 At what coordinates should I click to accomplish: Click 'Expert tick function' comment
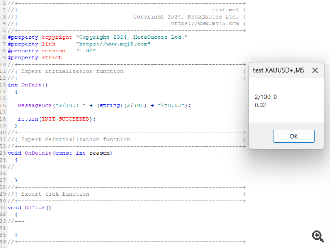[55, 194]
